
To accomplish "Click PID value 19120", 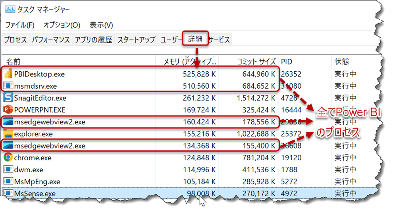I will [291, 158].
